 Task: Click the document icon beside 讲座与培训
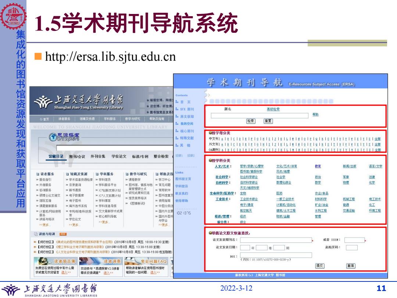click(36, 234)
